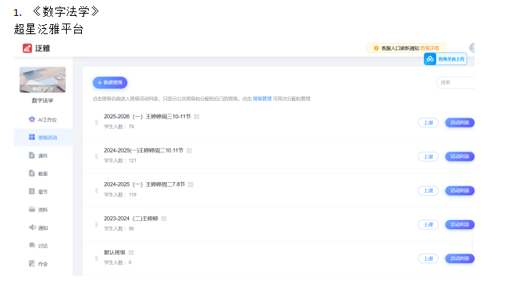Click 上课 for the 周二7.8节 class
Screen dimensions: 508x283
[x=428, y=190]
